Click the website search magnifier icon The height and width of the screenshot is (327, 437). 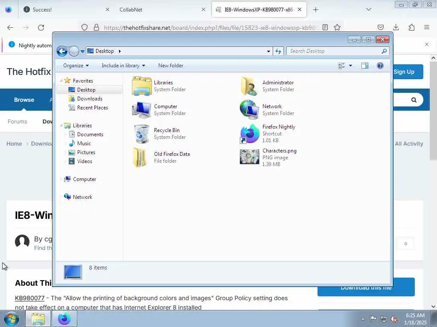click(414, 100)
